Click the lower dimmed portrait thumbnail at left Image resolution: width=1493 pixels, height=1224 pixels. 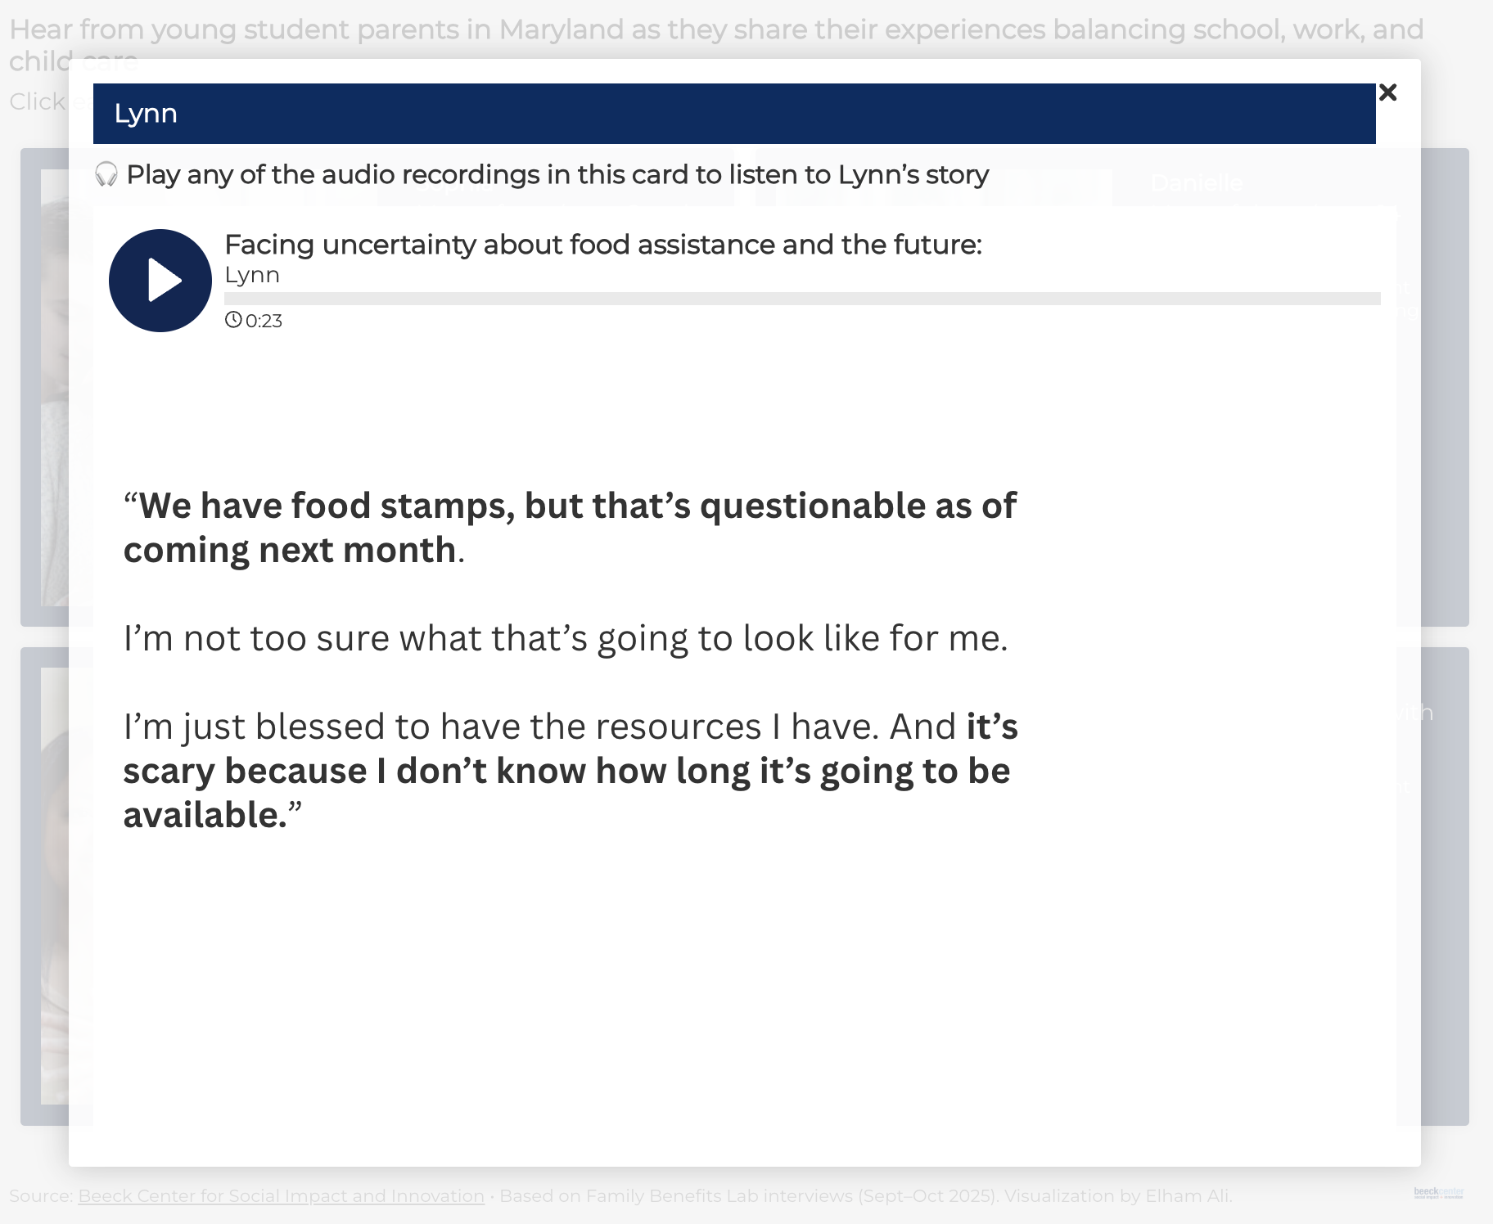(54, 884)
